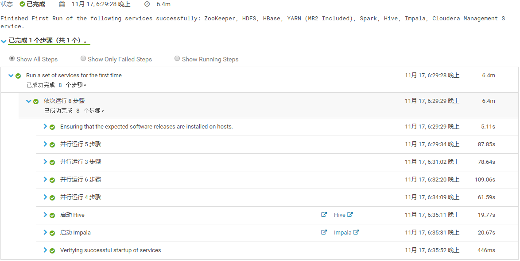Expand the '并行运行 3 步骤' step
Image resolution: width=520 pixels, height=261 pixels.
click(x=46, y=162)
